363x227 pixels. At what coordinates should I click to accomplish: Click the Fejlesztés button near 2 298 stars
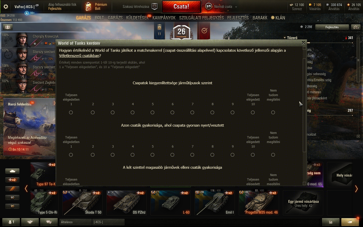[x=332, y=27]
